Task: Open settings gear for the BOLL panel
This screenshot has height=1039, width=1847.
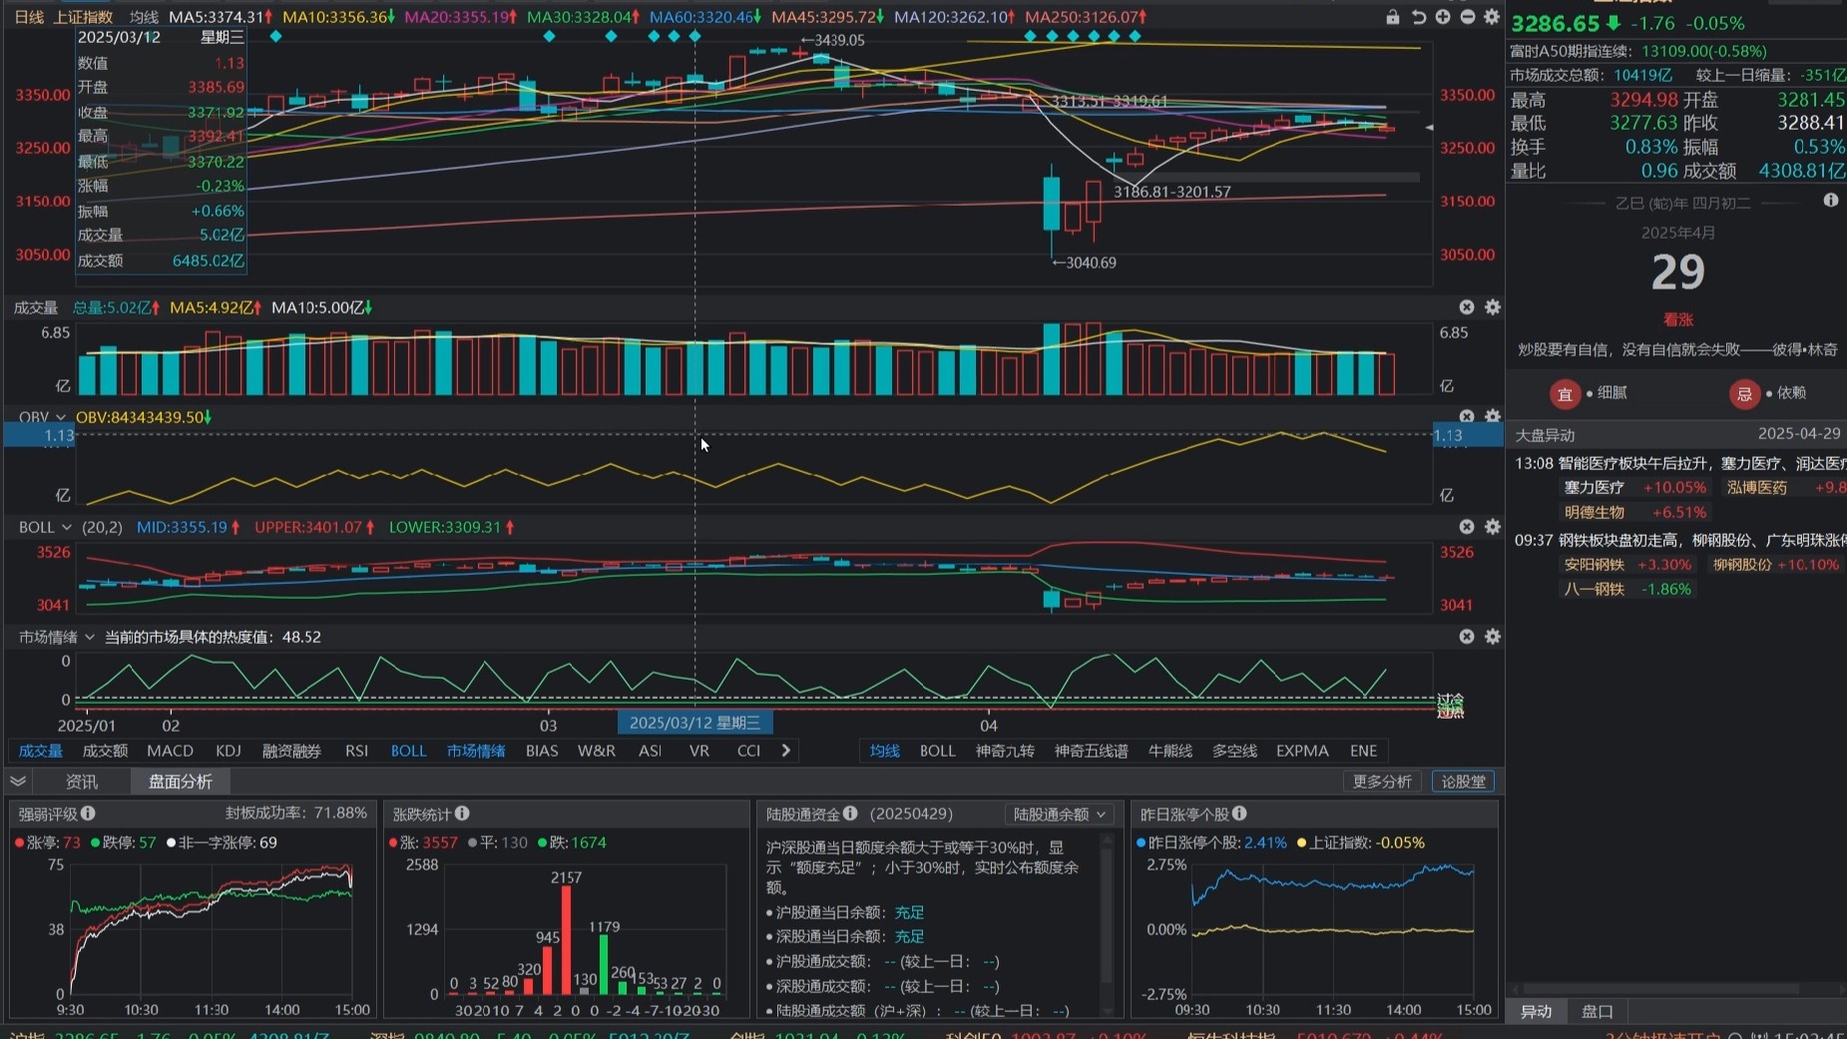Action: [1492, 527]
